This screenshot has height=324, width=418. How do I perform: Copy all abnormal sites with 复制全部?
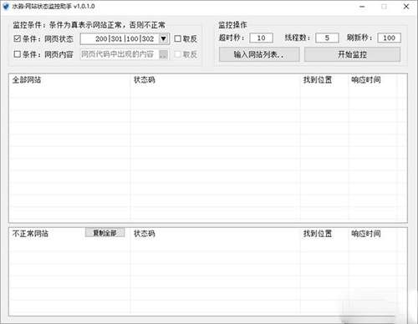pyautogui.click(x=104, y=233)
